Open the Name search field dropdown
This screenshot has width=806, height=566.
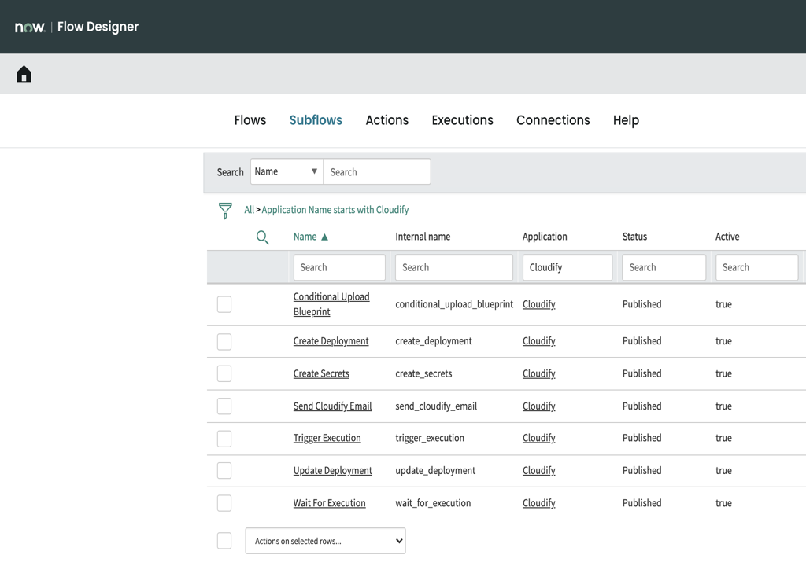[x=287, y=171]
